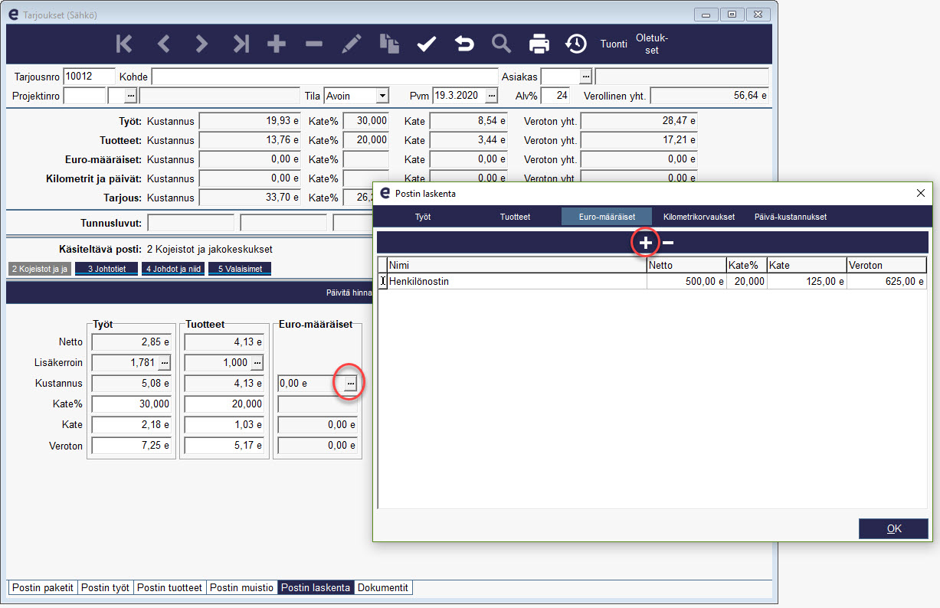Close the Postin laskenta dialog
The width and height of the screenshot is (940, 608).
tap(921, 193)
